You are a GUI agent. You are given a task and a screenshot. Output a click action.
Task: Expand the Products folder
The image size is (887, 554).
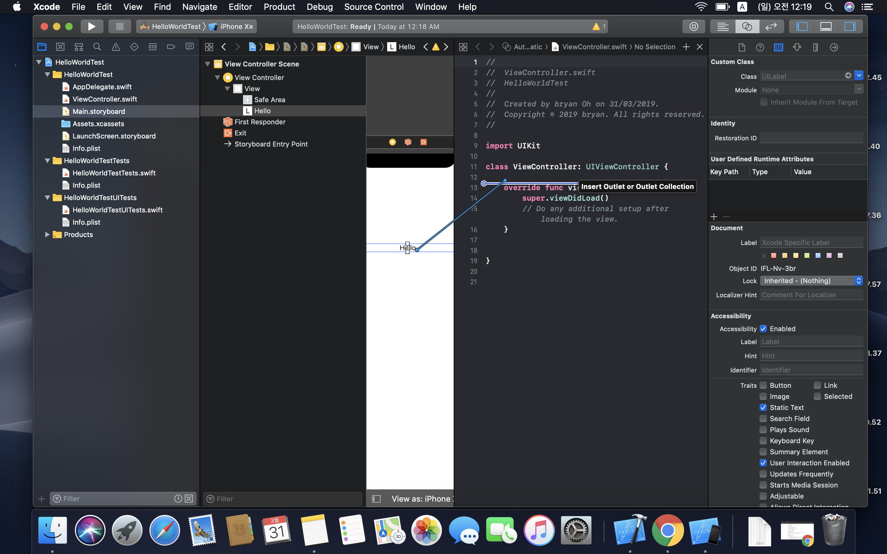(47, 235)
